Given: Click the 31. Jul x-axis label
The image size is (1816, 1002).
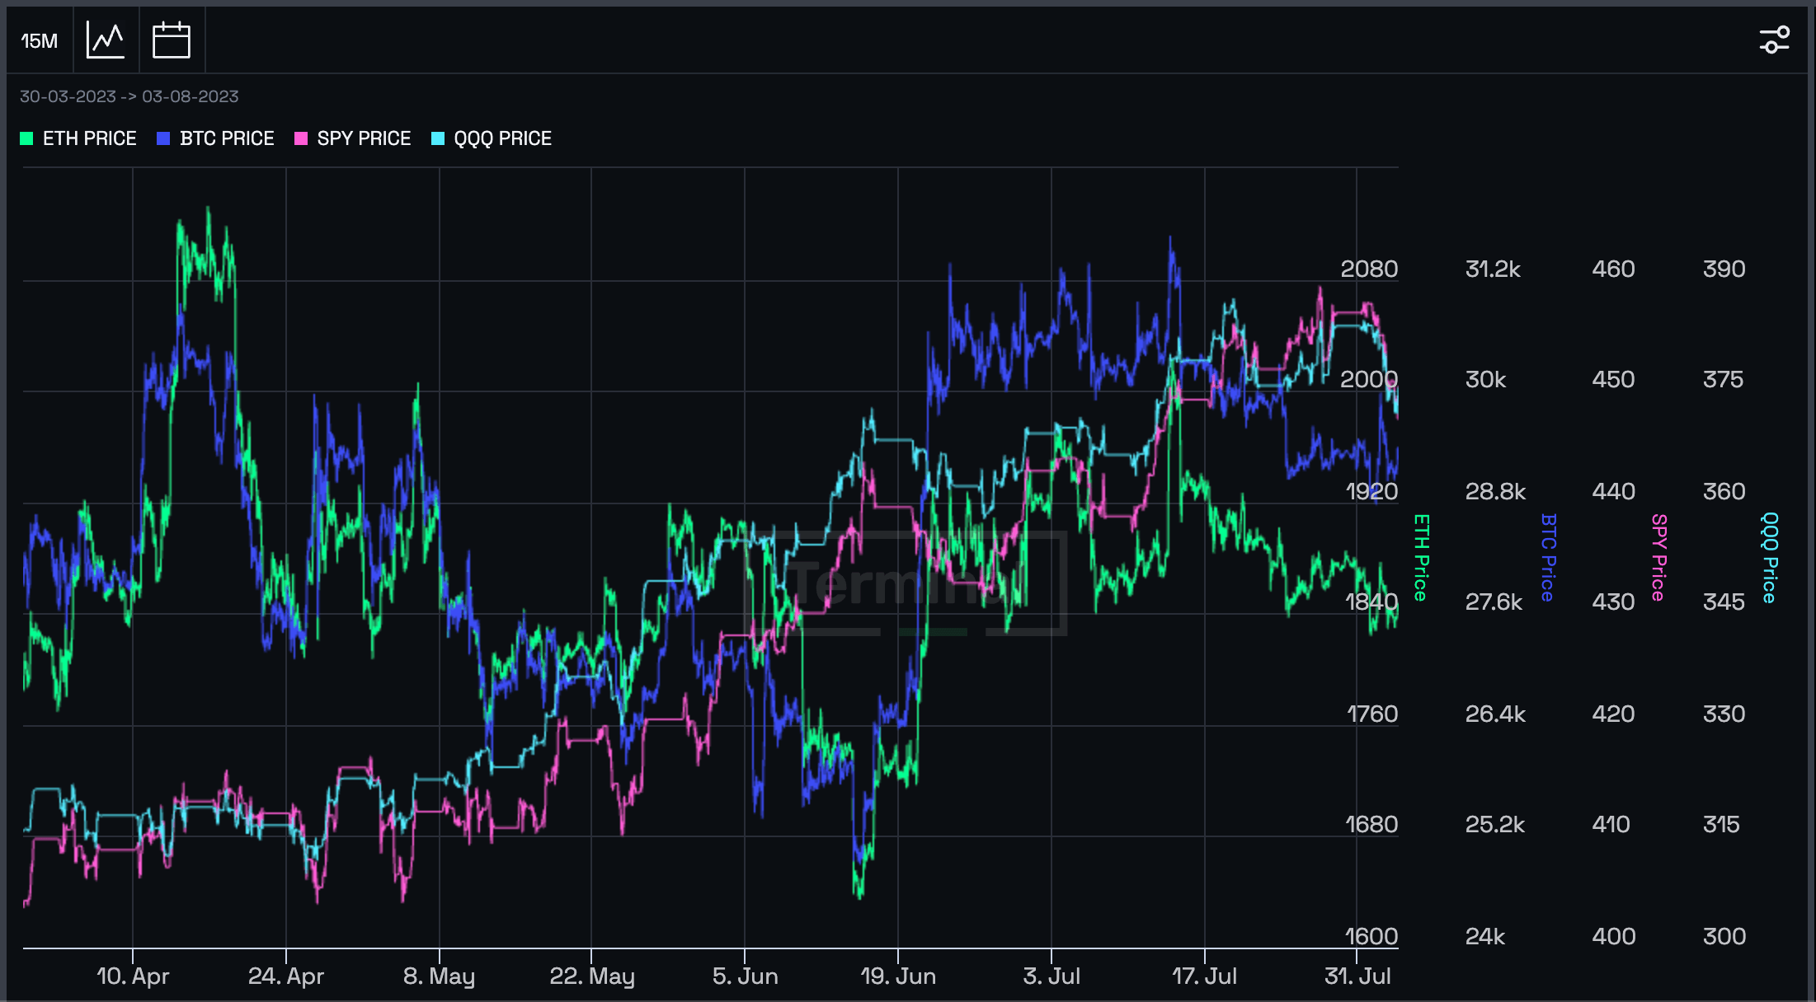Looking at the screenshot, I should [1357, 976].
